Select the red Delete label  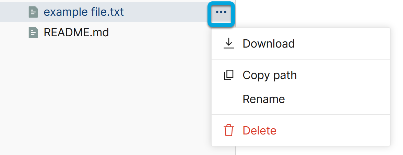click(x=259, y=131)
